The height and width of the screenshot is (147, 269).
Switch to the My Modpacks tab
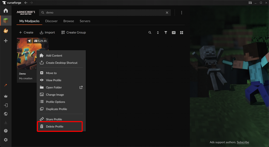click(x=29, y=21)
